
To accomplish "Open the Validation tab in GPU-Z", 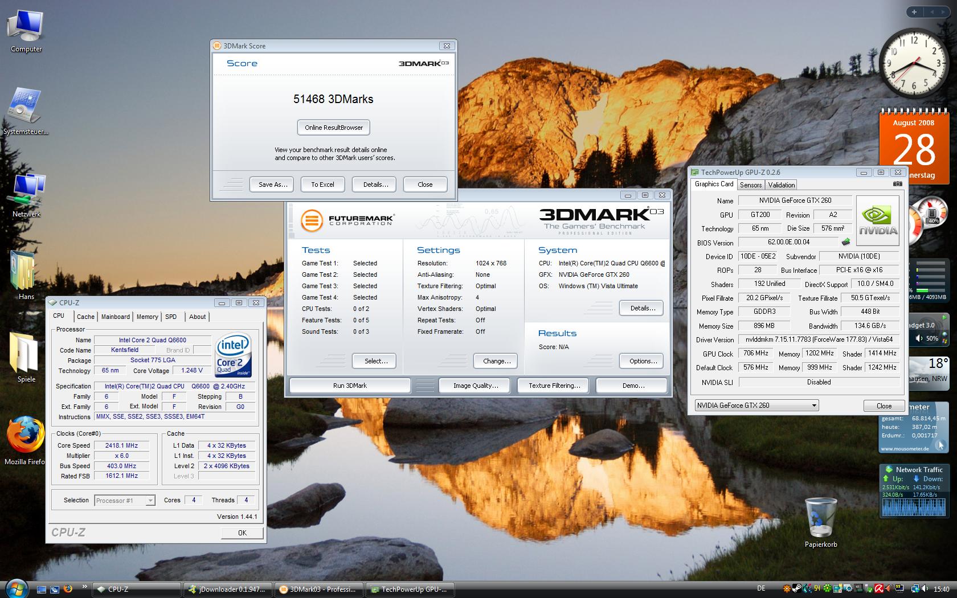I will [781, 185].
